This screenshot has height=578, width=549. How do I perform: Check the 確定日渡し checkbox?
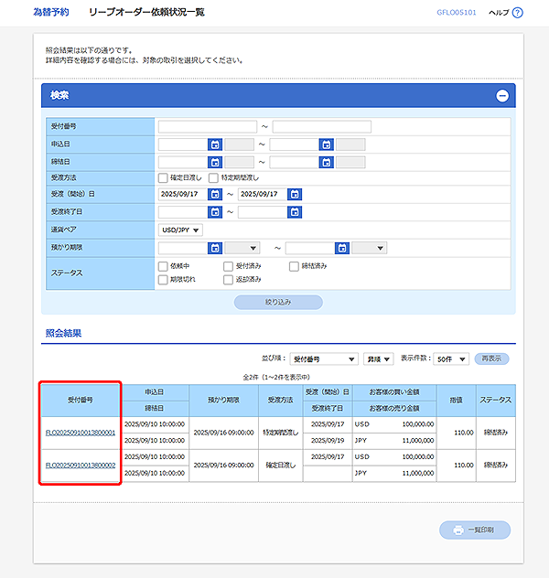(163, 178)
